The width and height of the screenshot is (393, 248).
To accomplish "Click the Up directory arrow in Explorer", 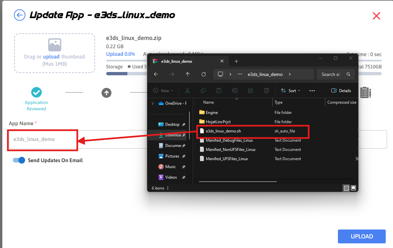I will pos(187,74).
